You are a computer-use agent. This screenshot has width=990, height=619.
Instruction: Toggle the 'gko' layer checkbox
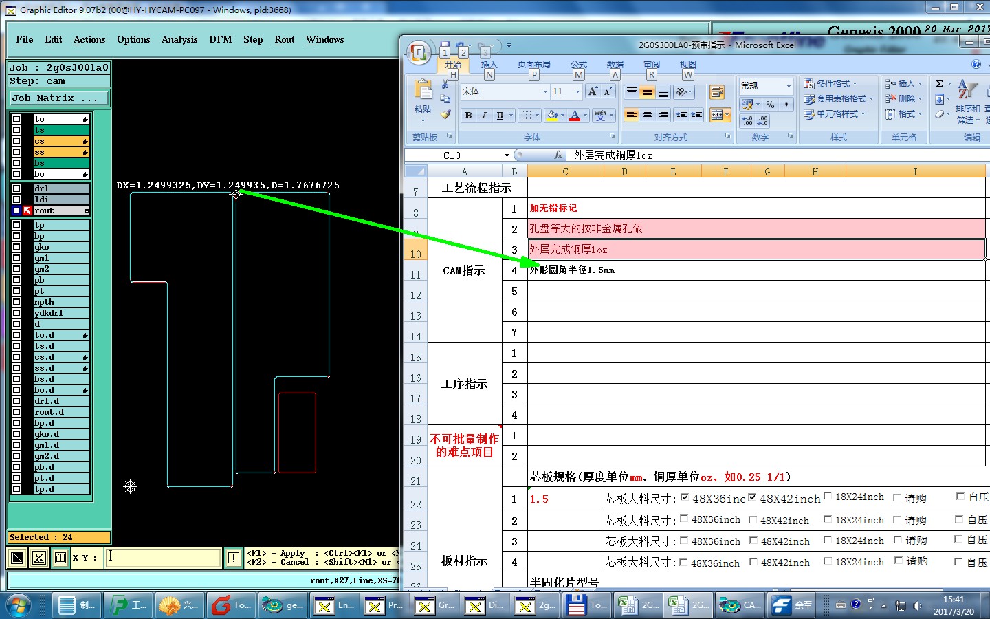click(x=16, y=247)
